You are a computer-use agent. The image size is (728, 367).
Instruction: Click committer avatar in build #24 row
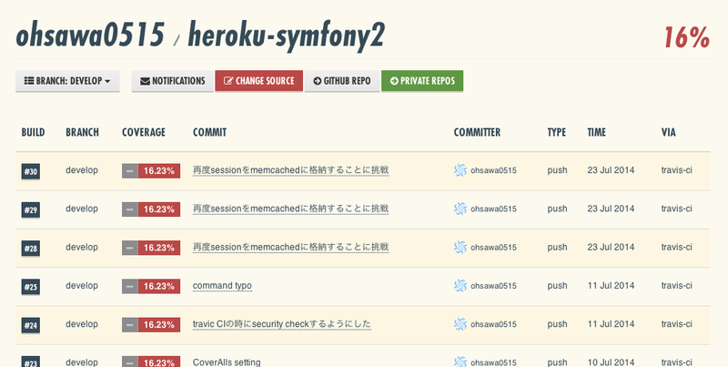pos(460,324)
